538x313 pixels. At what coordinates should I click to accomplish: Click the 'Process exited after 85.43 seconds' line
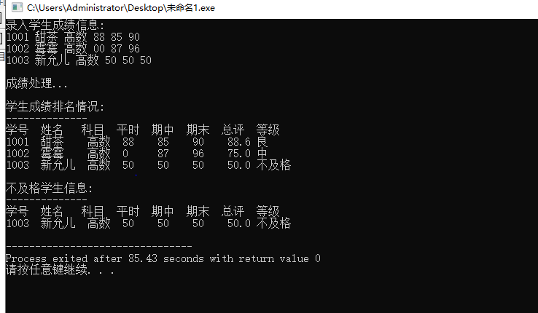point(163,258)
